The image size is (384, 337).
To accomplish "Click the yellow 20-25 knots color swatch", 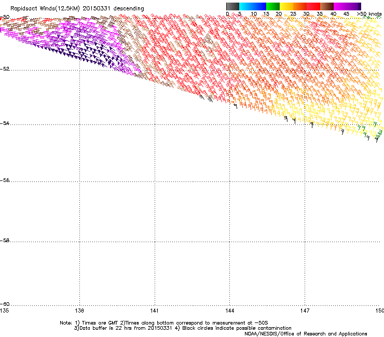I will coord(286,6).
